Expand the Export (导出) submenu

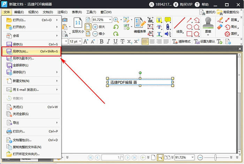(x=32, y=123)
